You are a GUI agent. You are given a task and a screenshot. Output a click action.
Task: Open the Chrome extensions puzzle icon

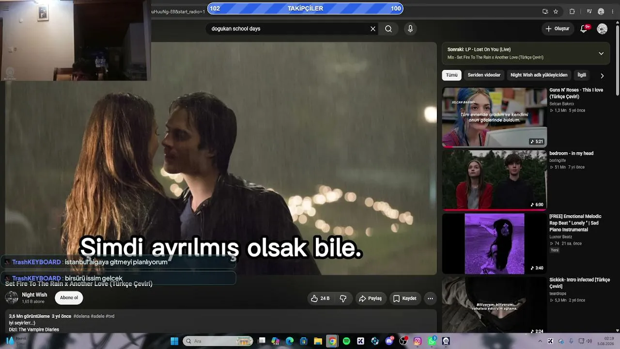572,11
